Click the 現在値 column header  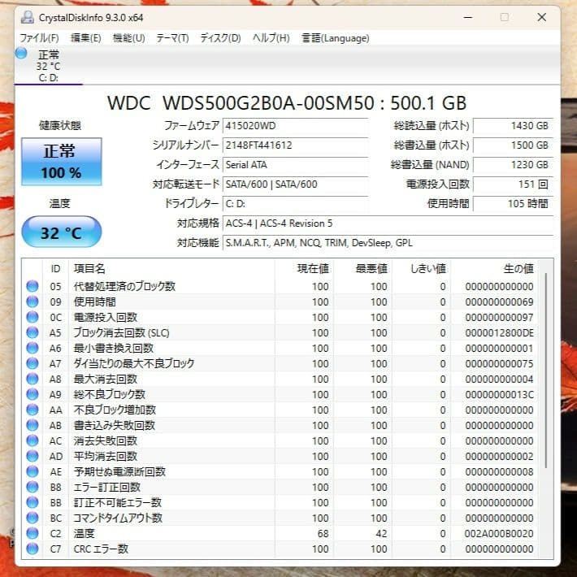[x=304, y=269]
